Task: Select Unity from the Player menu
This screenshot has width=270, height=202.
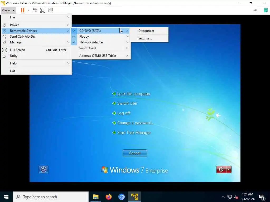Action: (x=36, y=56)
